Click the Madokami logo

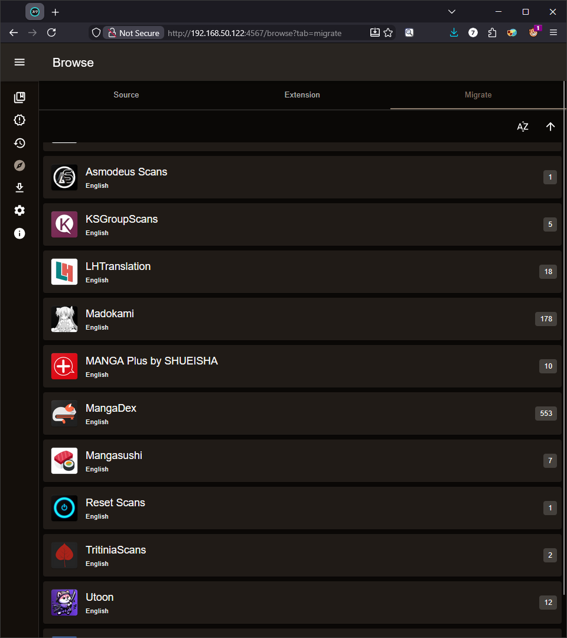[64, 319]
